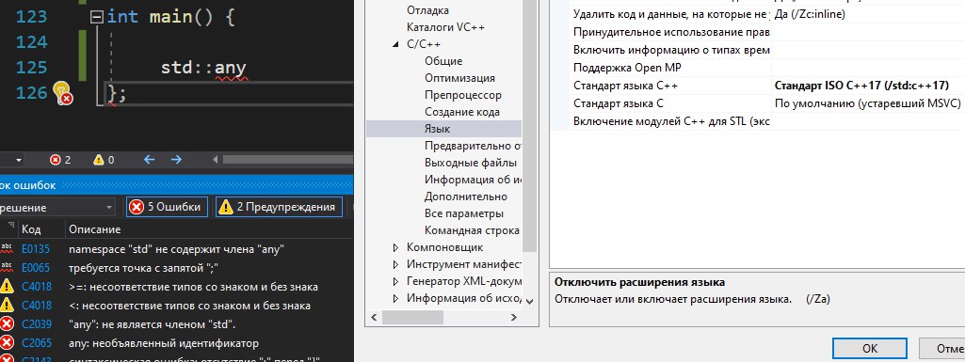Select the Включение модулей C++ для STL row

(x=767, y=121)
